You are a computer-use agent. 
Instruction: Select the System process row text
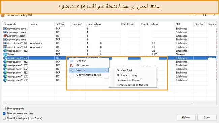[x=11, y=54]
